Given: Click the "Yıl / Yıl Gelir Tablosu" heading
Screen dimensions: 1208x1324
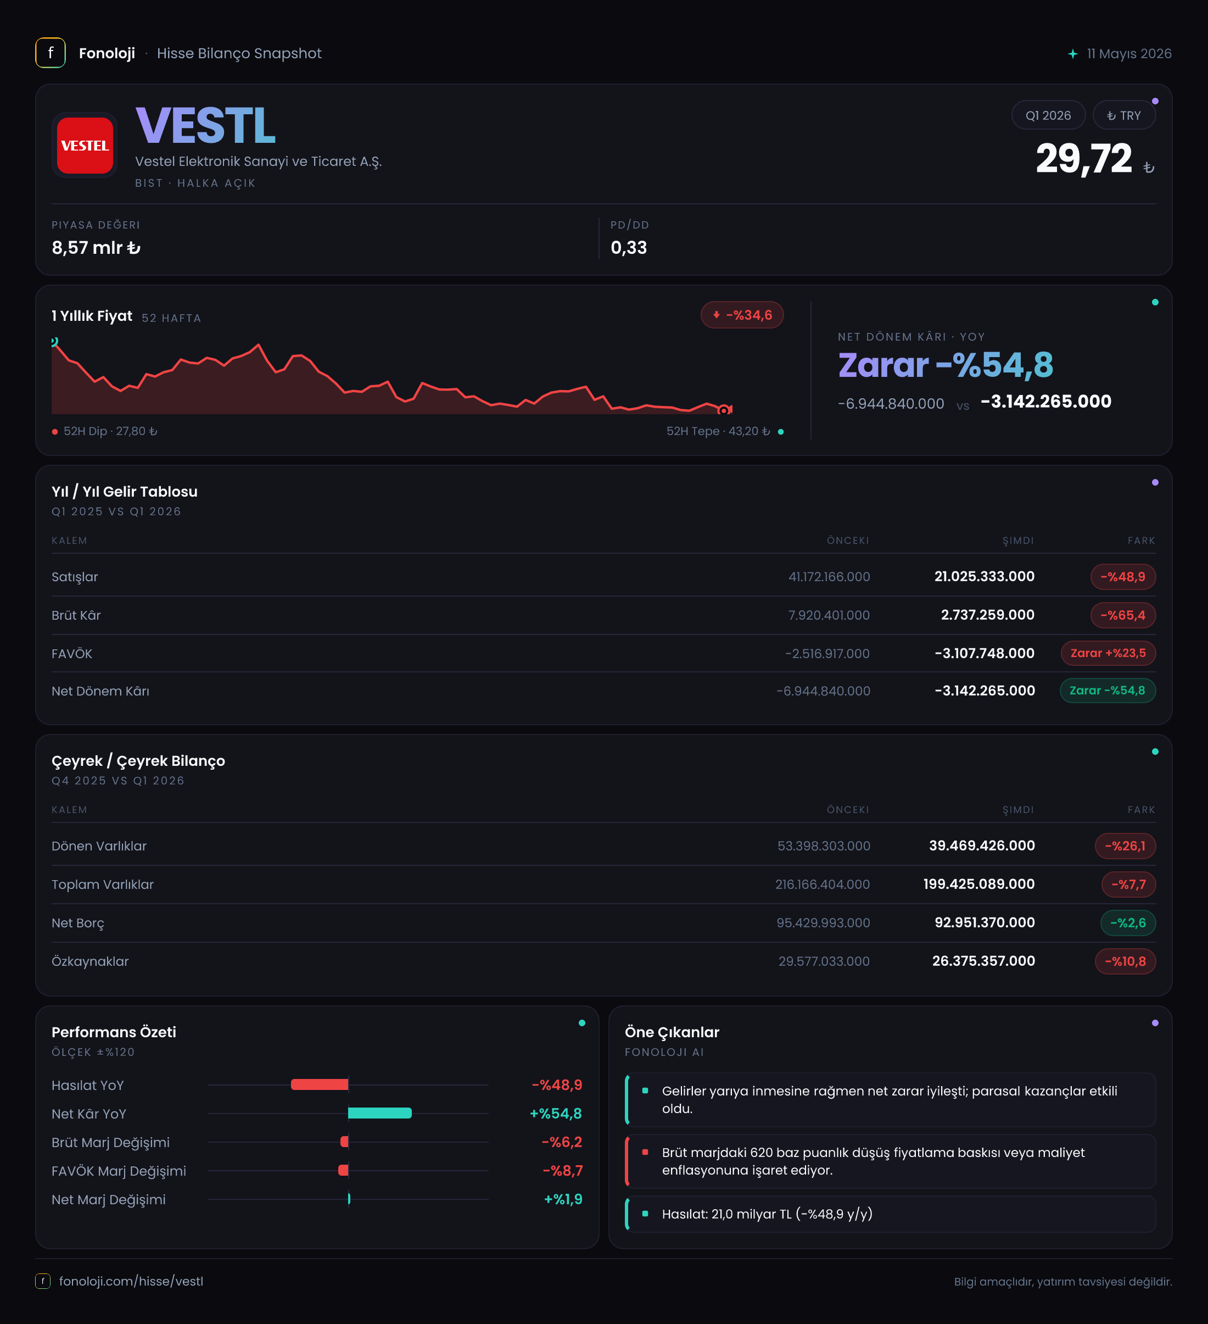Looking at the screenshot, I should (125, 491).
